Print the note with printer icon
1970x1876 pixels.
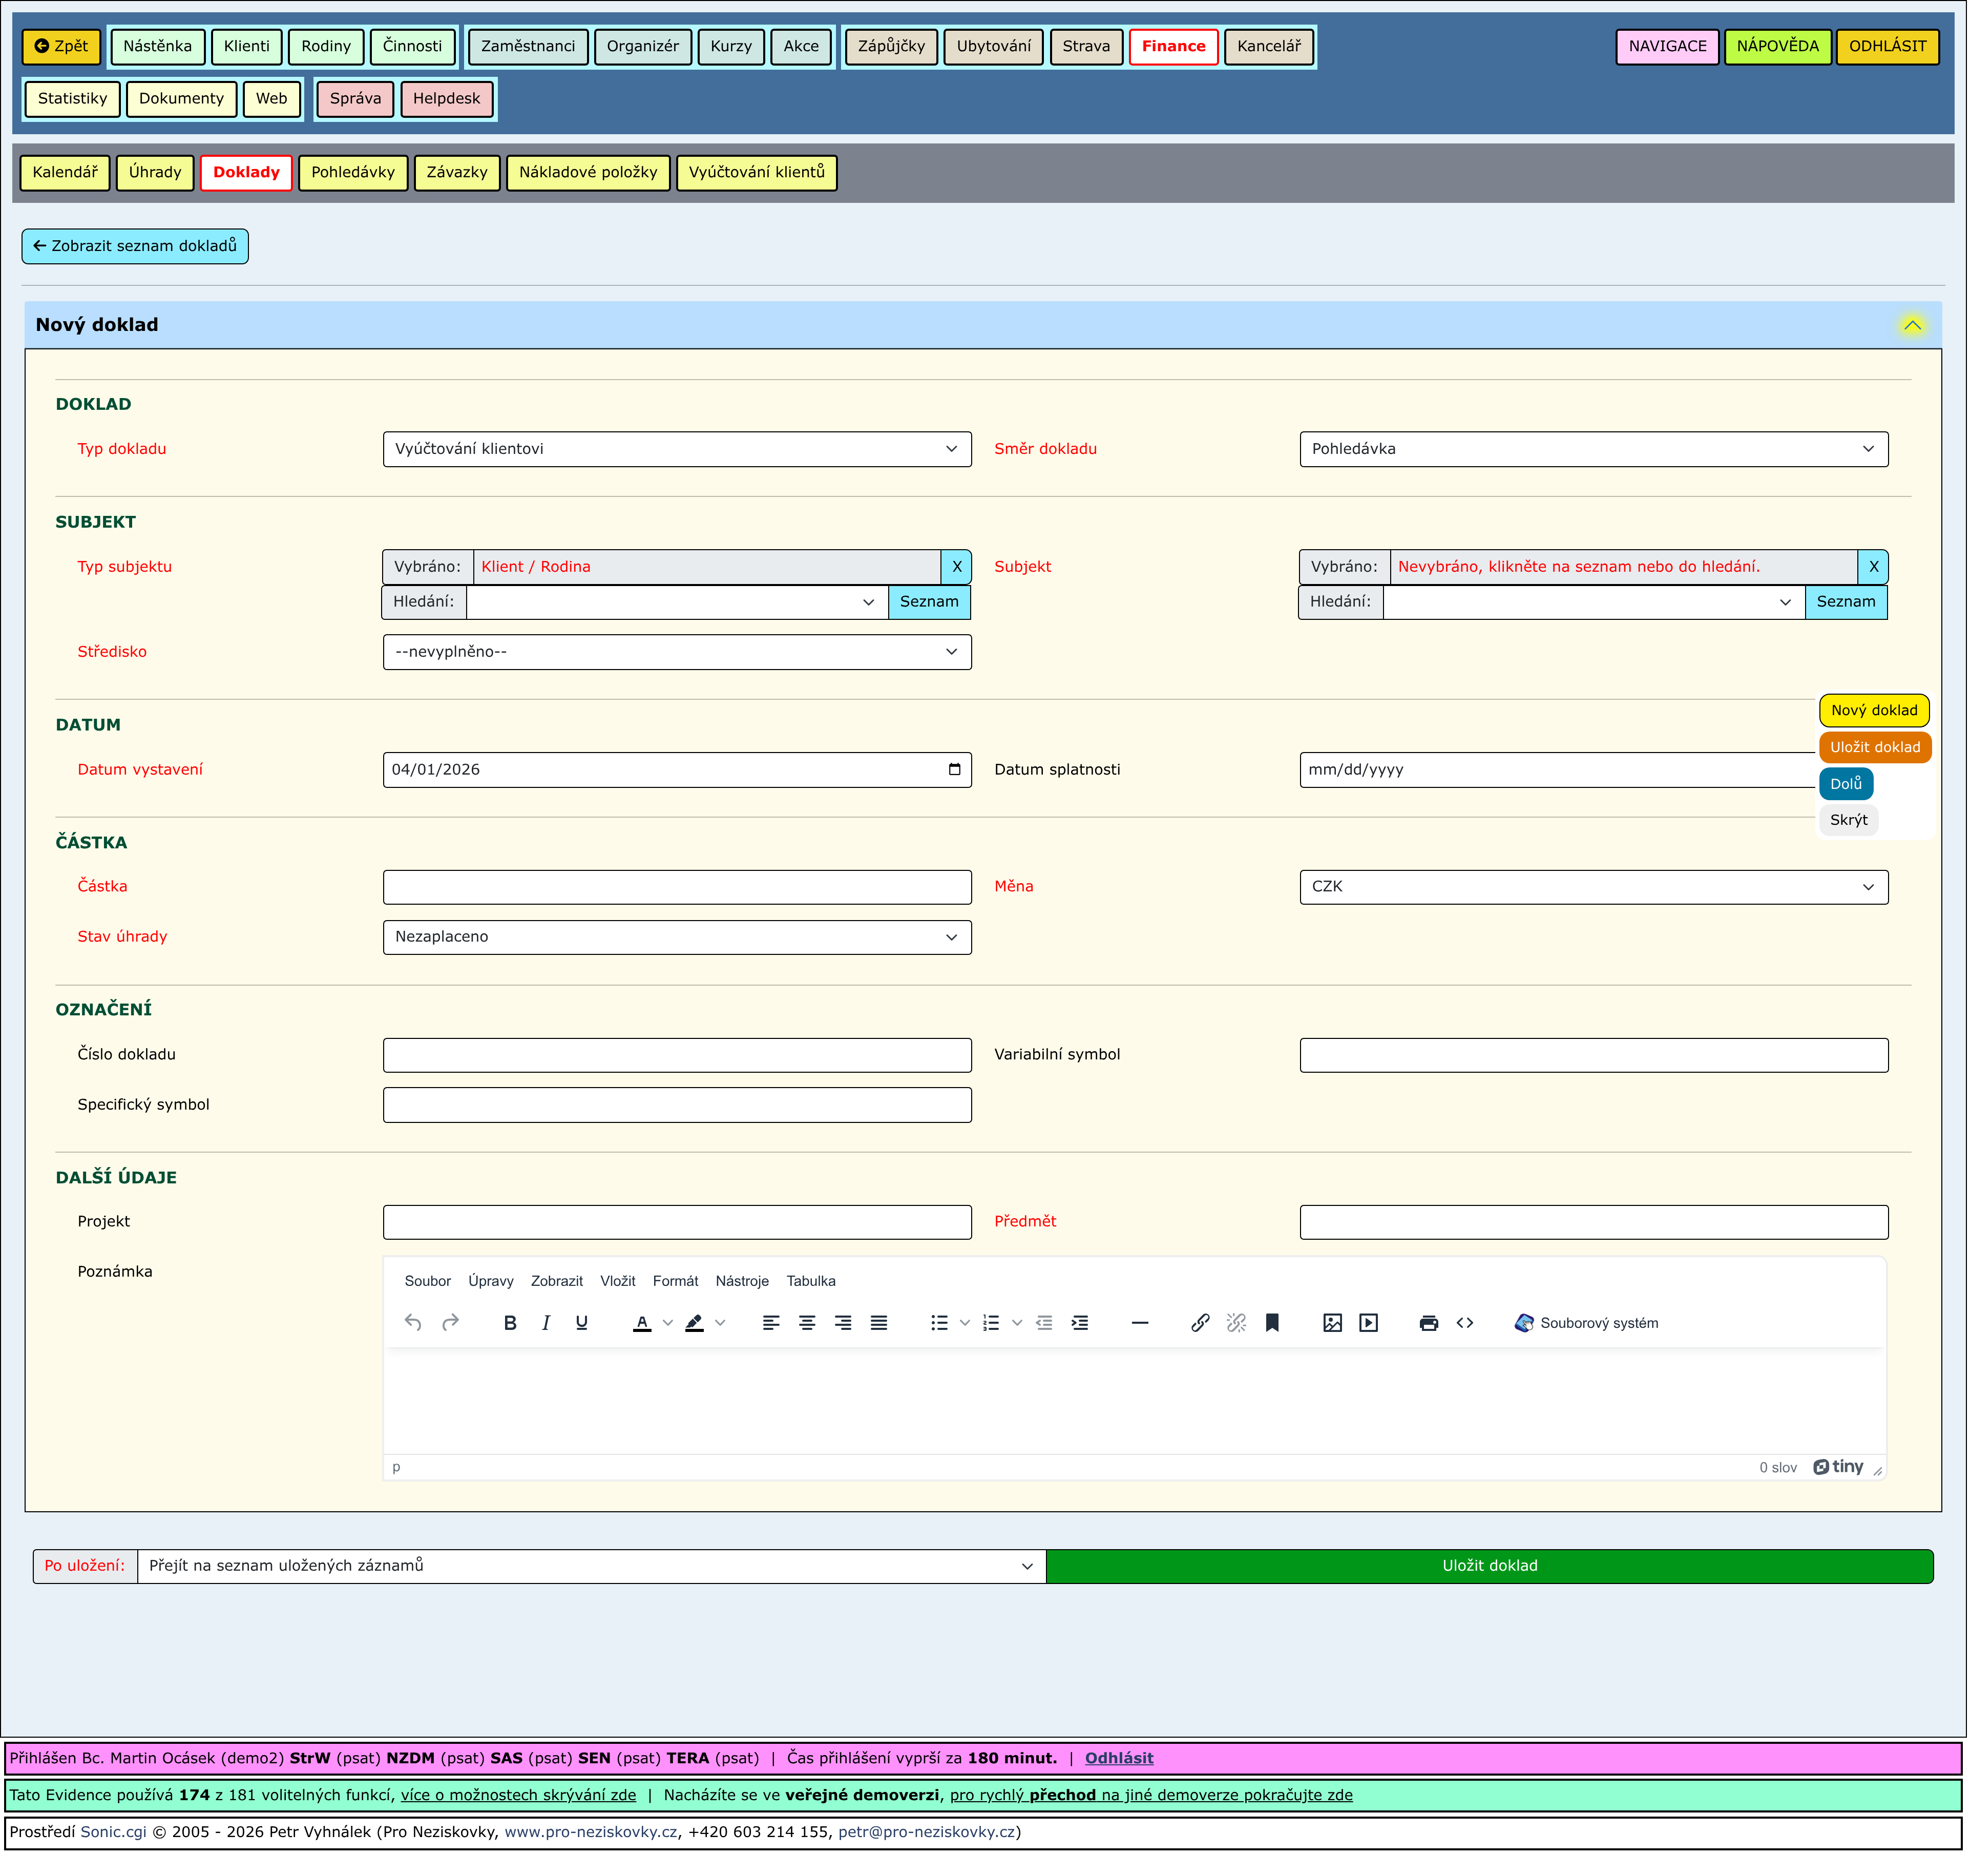click(x=1430, y=1324)
